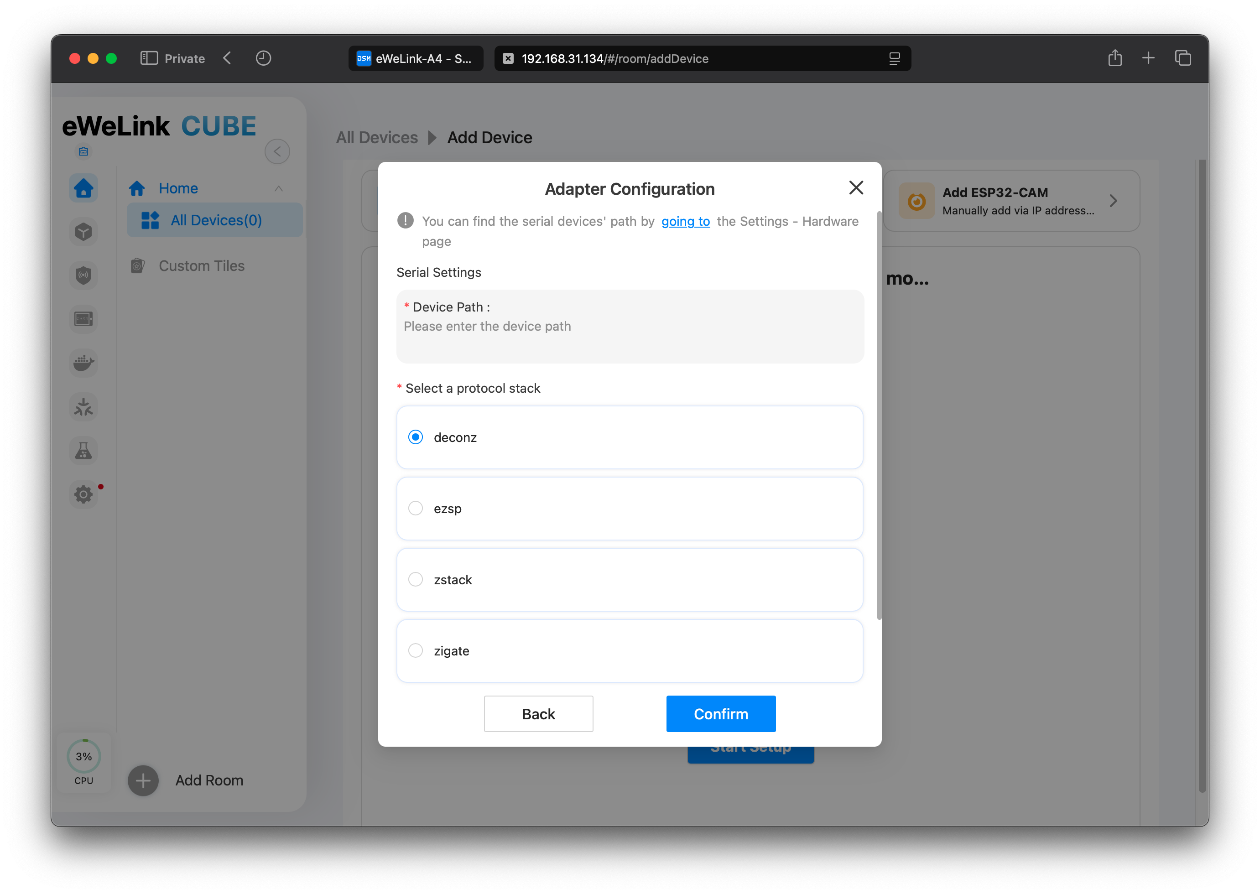The image size is (1260, 894).
Task: Click the Docker whale sidebar icon
Action: click(83, 363)
